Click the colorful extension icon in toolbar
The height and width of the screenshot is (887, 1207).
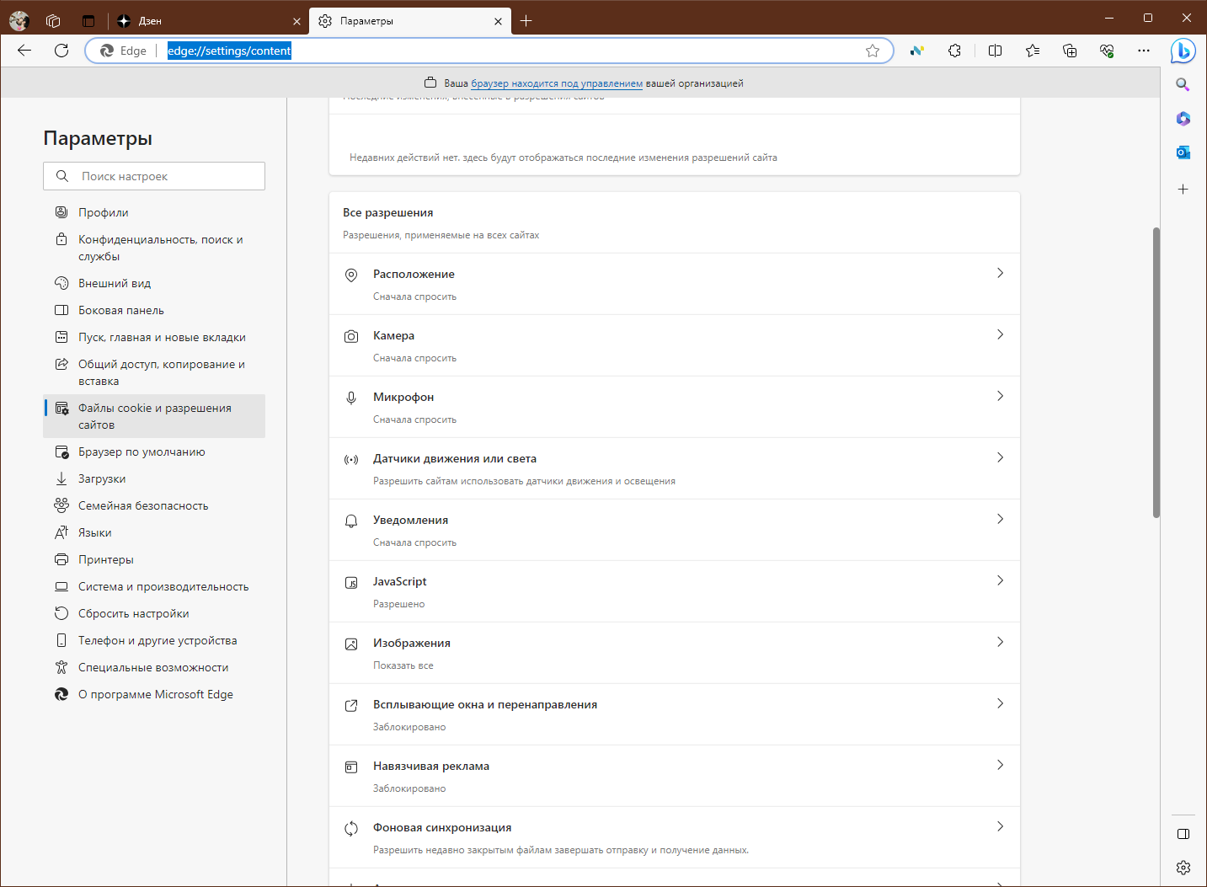tap(917, 51)
